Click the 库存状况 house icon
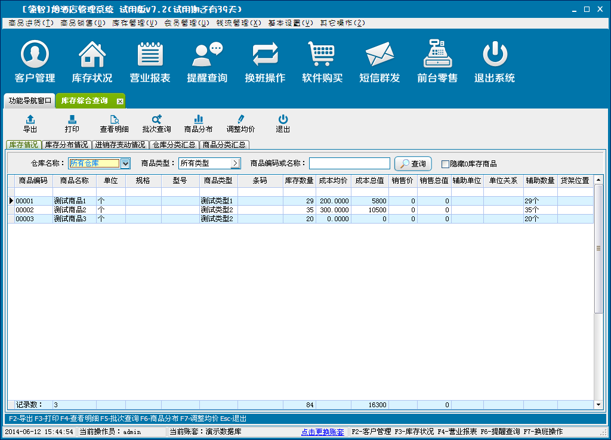The width and height of the screenshot is (611, 440). [x=92, y=55]
